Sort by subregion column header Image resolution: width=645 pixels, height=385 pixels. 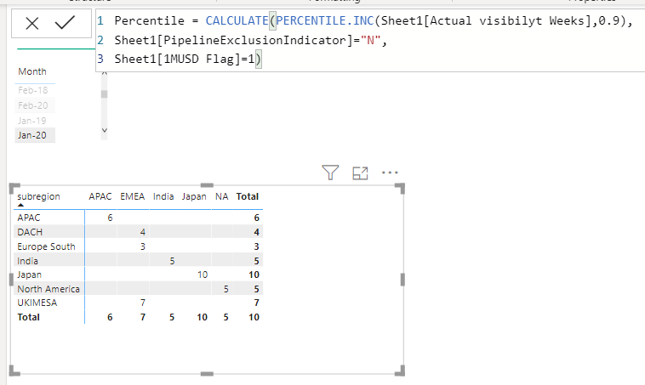click(x=38, y=196)
